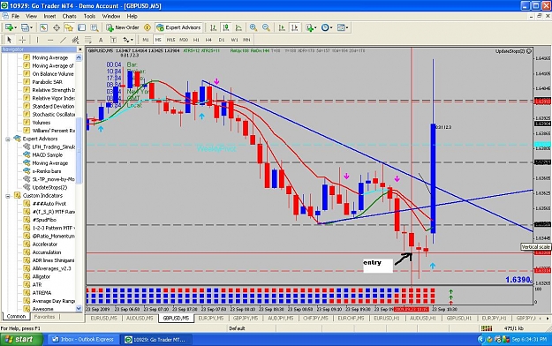
Task: Select the crosshair tool
Action: coord(22,40)
